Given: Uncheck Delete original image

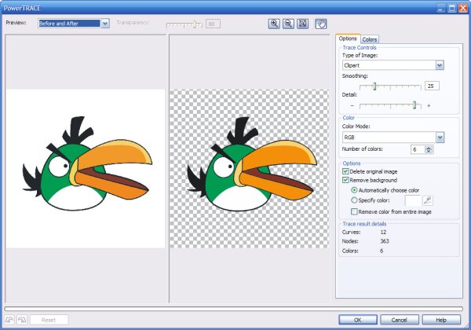Looking at the screenshot, I should pyautogui.click(x=346, y=170).
